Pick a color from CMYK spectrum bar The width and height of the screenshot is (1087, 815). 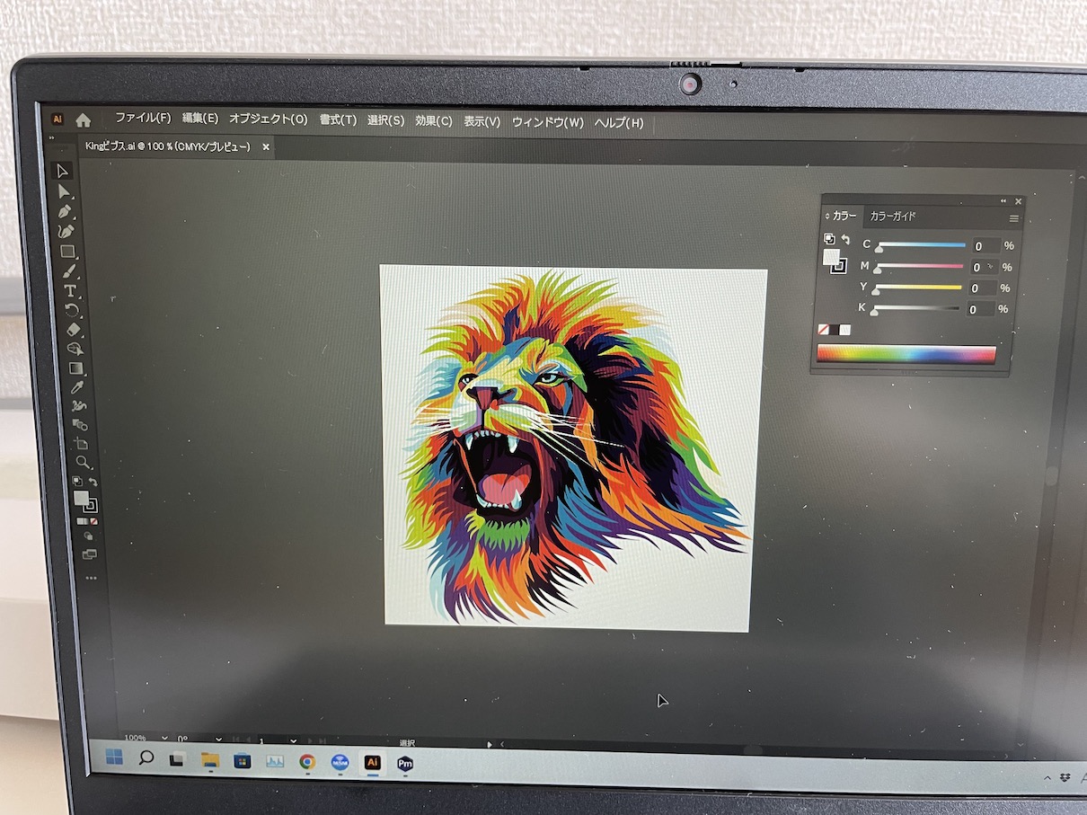point(906,354)
